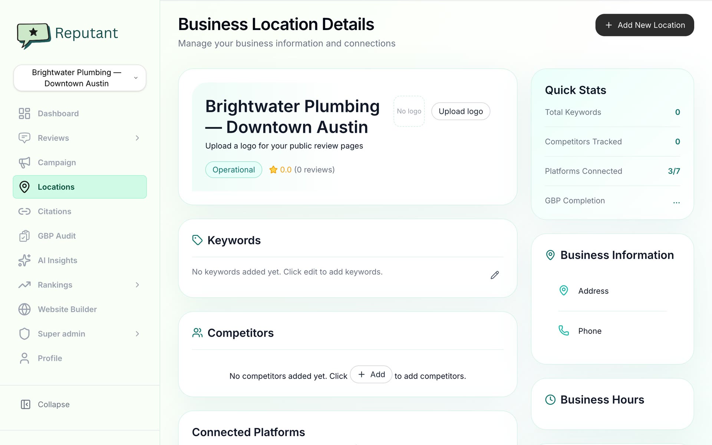This screenshot has height=445, width=712.
Task: Click the Rankings trend arrow icon
Action: pyautogui.click(x=24, y=285)
